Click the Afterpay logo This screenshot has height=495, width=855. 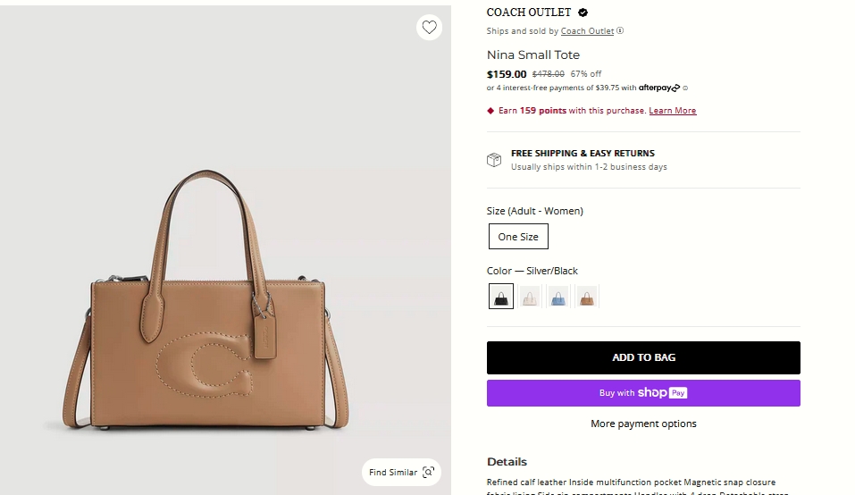pos(659,88)
